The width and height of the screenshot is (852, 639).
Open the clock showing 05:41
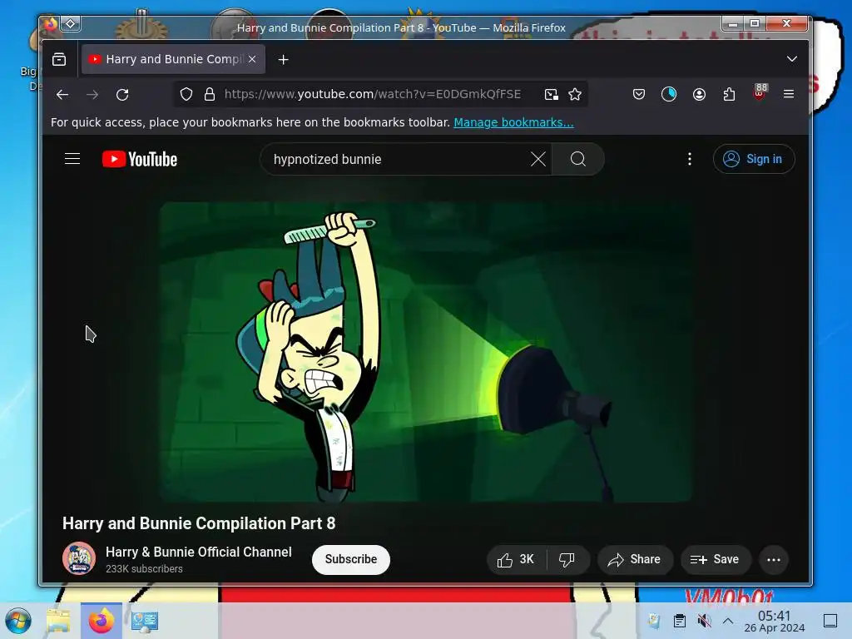tap(775, 621)
